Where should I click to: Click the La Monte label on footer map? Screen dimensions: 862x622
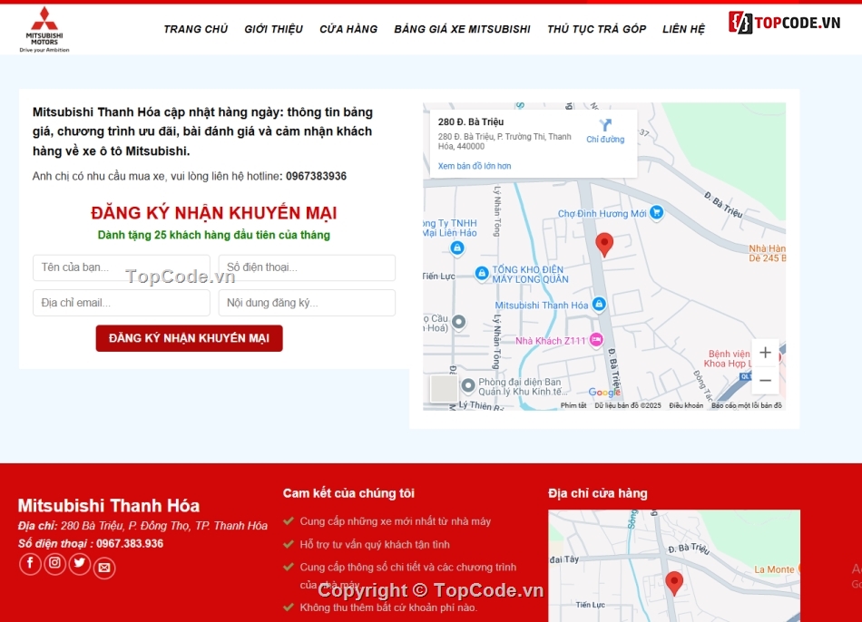[x=774, y=569]
